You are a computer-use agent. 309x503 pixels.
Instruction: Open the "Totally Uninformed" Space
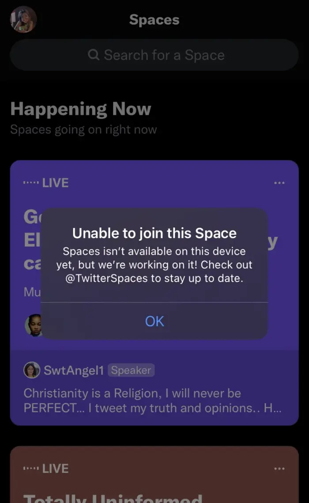(x=113, y=498)
